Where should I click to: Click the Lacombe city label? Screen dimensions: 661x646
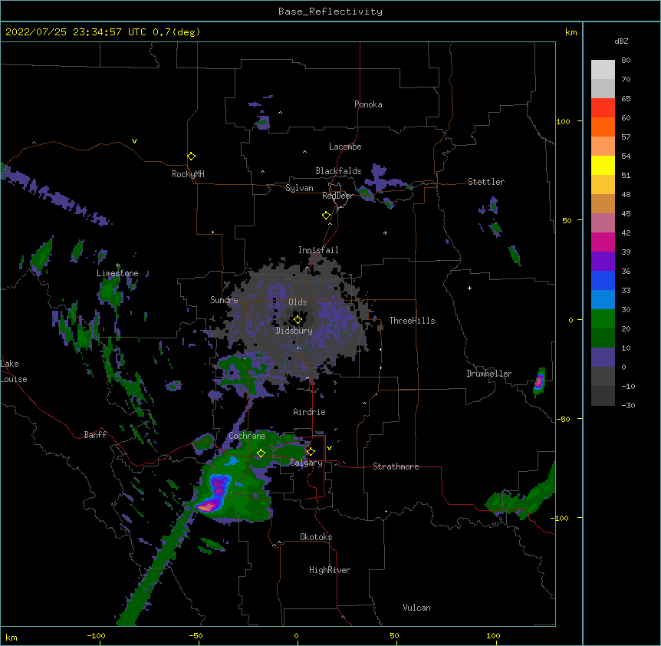[x=345, y=147]
